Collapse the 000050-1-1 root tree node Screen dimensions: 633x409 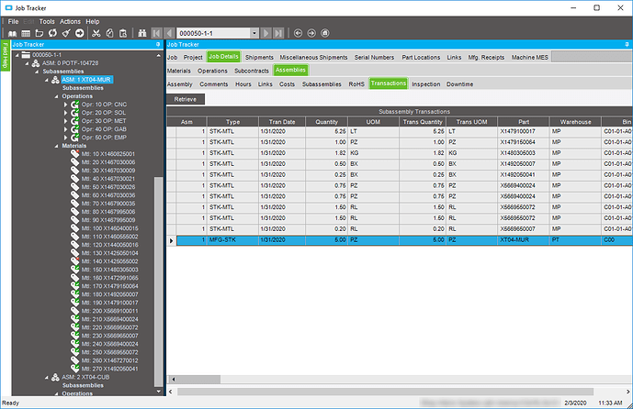pyautogui.click(x=17, y=55)
